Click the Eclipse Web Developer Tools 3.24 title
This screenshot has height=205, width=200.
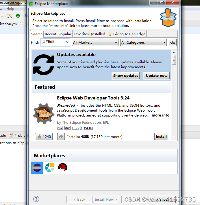[x=93, y=98]
